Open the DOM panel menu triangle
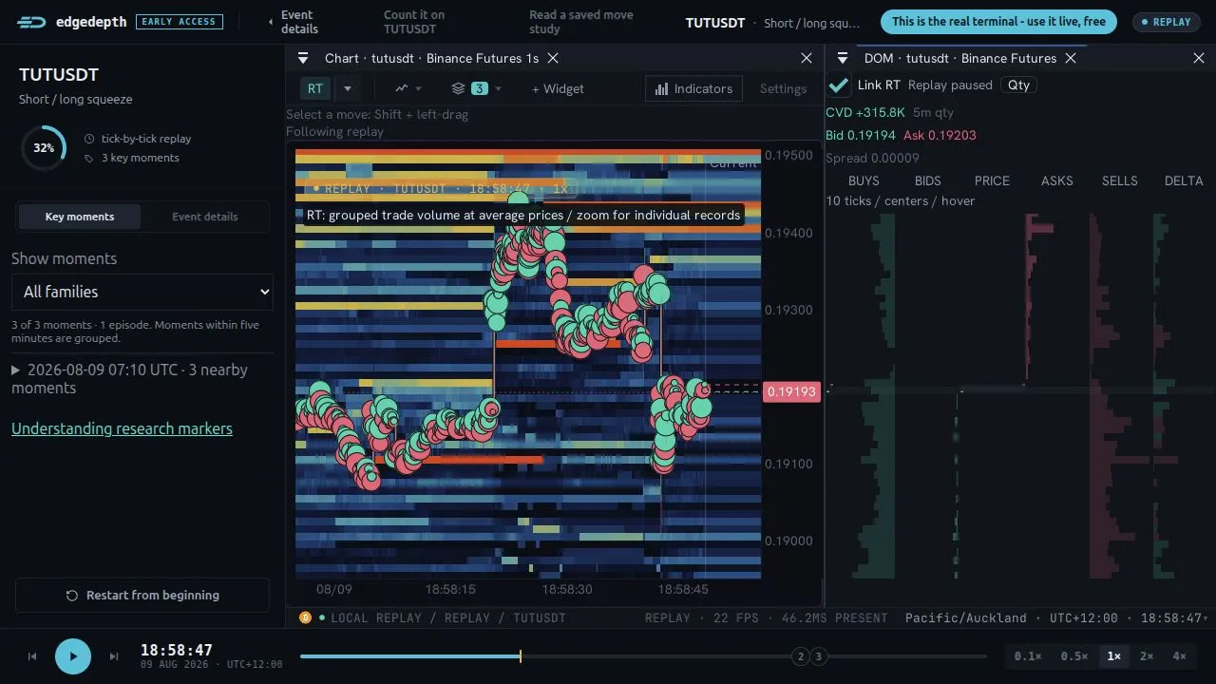This screenshot has width=1216, height=684. coord(842,58)
